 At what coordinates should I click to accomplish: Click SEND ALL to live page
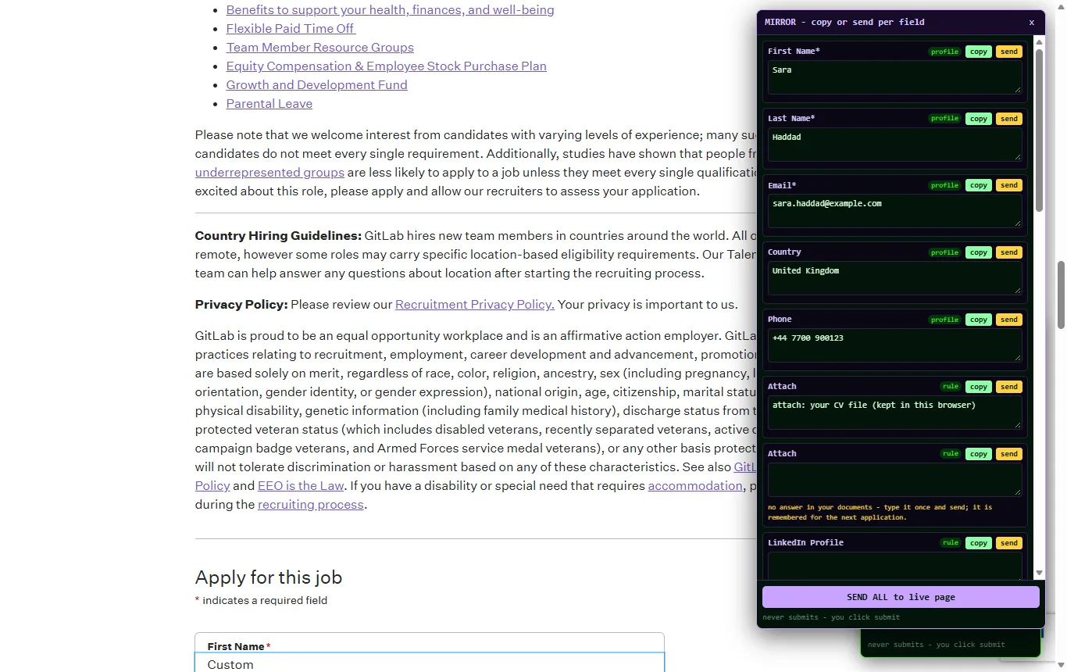(x=901, y=597)
